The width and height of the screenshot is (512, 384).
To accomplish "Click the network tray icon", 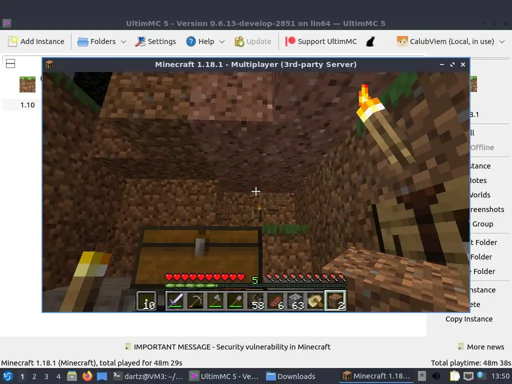I will 468,376.
